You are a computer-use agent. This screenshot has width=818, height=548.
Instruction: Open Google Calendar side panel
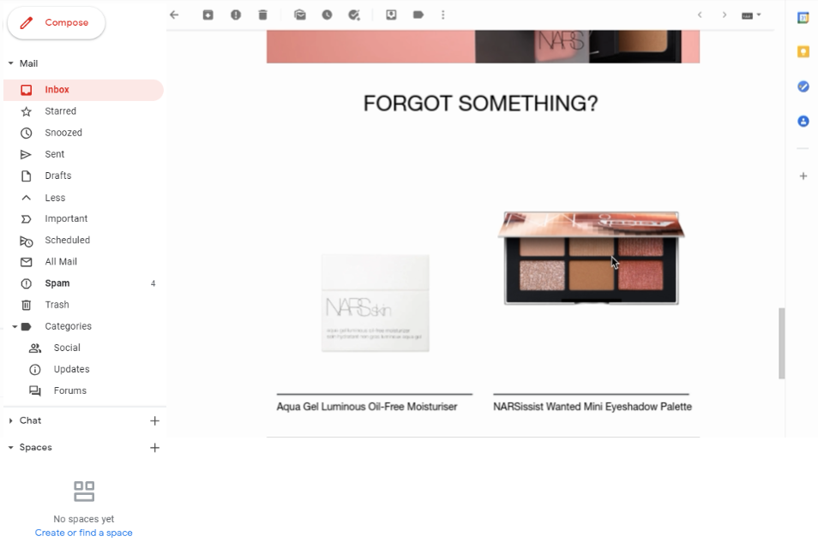pos(803,18)
